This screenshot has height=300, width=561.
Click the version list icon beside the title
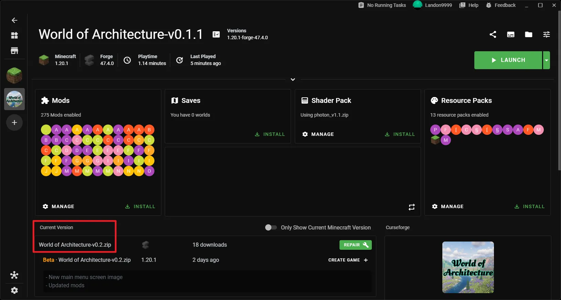tap(216, 34)
